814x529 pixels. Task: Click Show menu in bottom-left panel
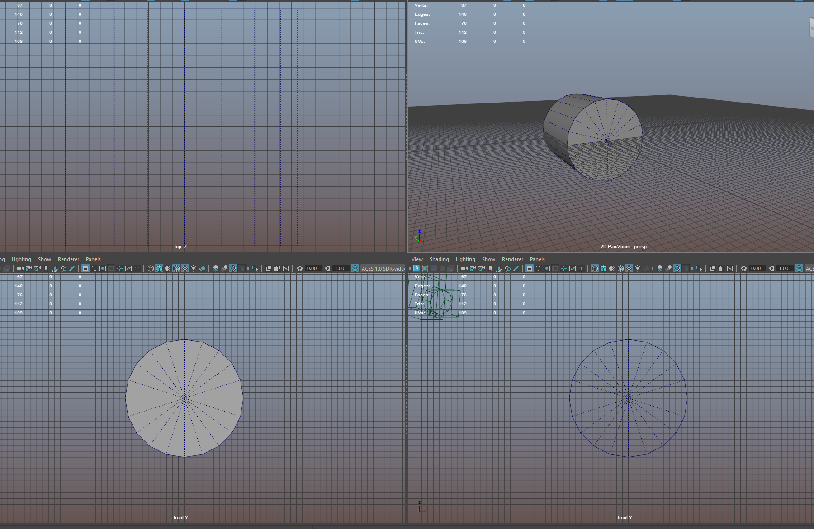tap(44, 259)
